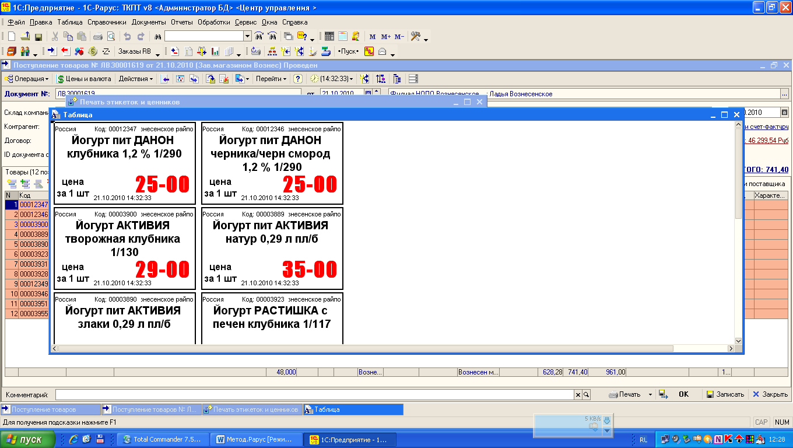Click the OK button
Viewport: 793px width, 448px height.
pos(684,395)
